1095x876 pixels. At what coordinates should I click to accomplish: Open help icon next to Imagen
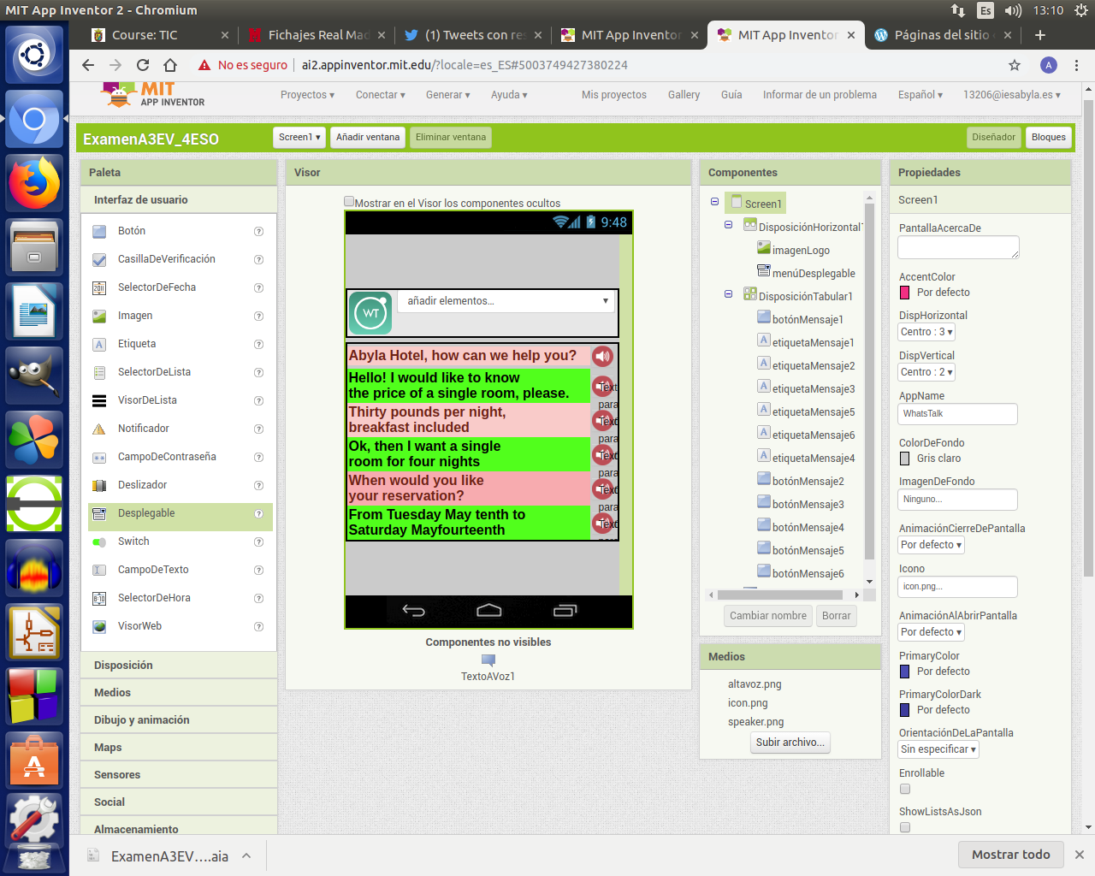point(258,317)
